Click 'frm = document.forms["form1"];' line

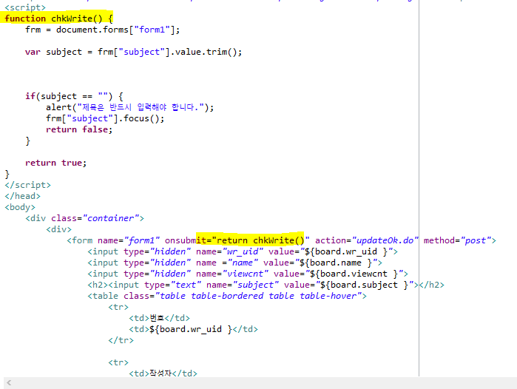click(x=103, y=30)
